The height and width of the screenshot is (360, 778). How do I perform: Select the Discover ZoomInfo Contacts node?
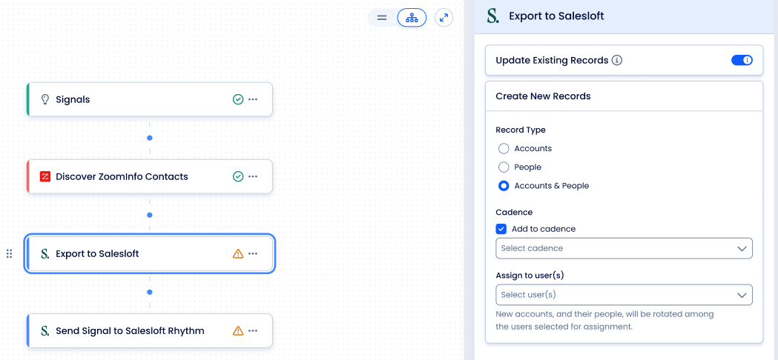pos(149,176)
